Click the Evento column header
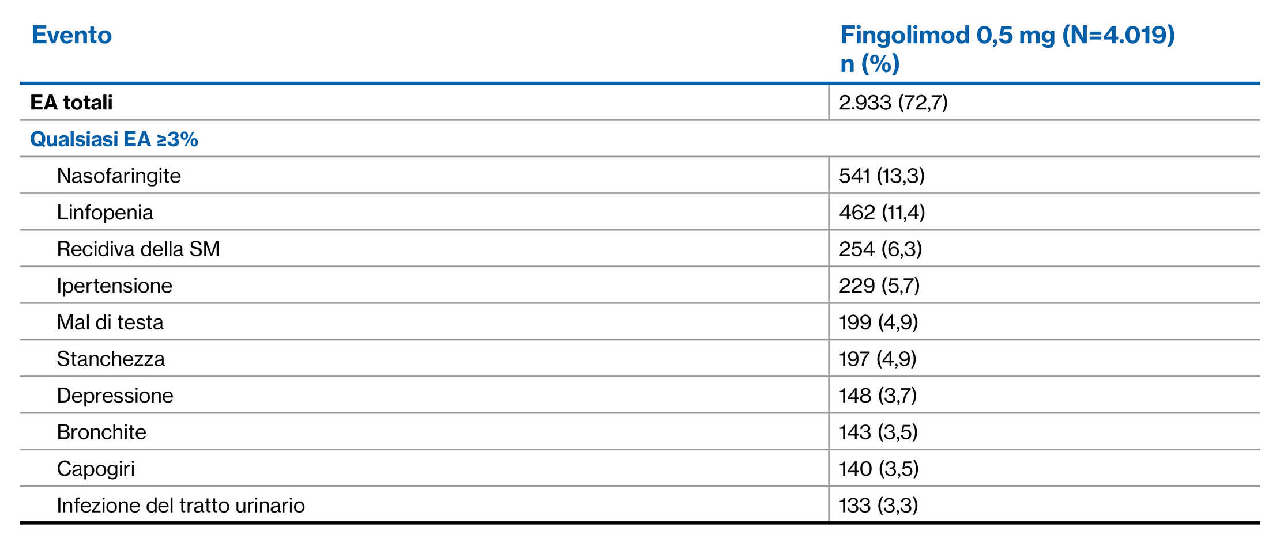This screenshot has height=554, width=1280. point(71,35)
